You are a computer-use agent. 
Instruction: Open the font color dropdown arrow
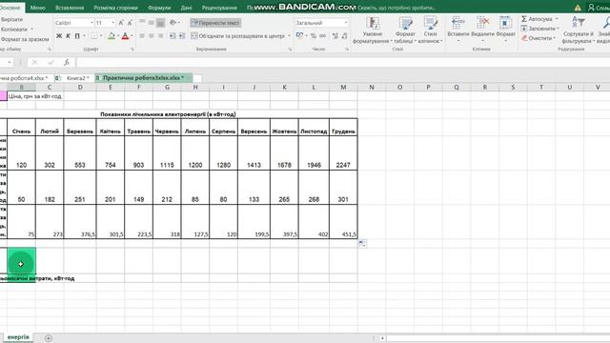[x=132, y=36]
